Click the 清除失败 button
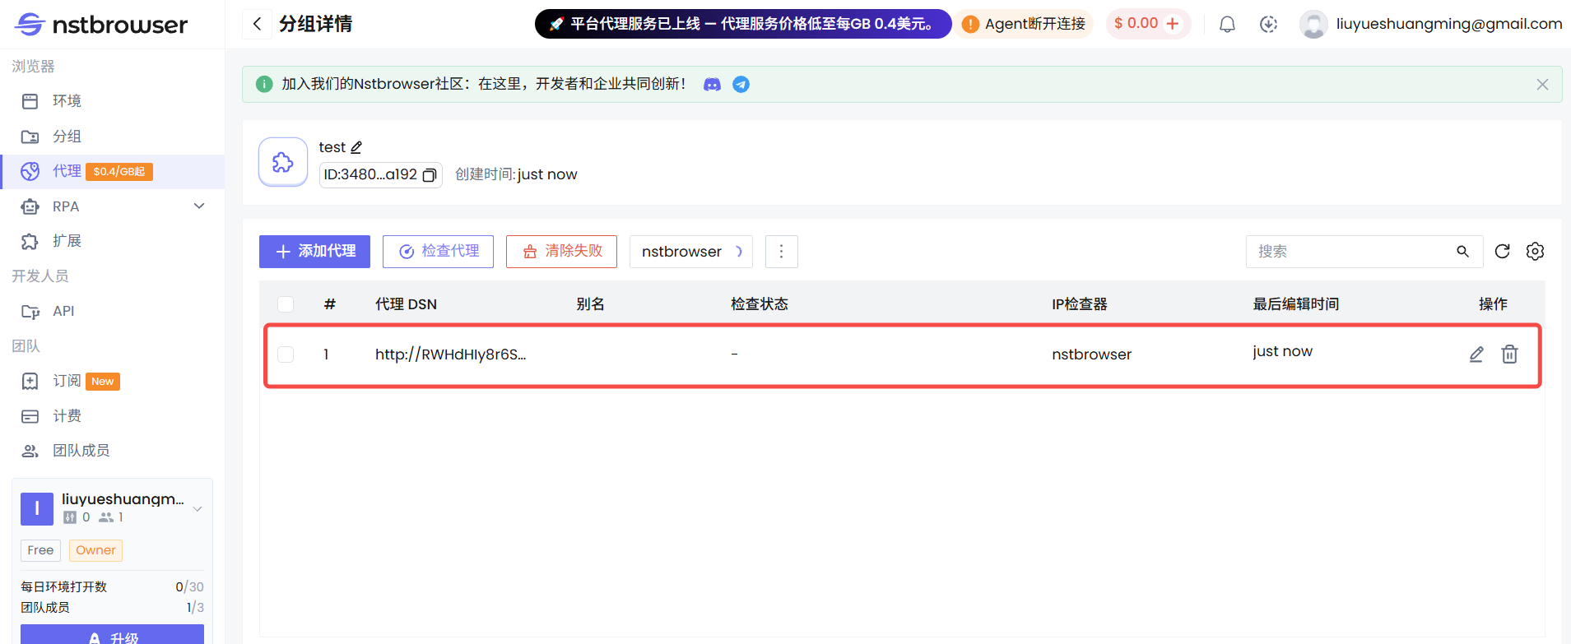Image resolution: width=1571 pixels, height=644 pixels. [561, 252]
